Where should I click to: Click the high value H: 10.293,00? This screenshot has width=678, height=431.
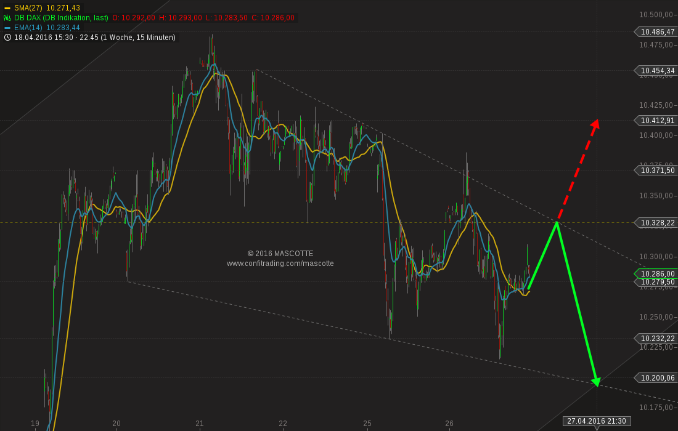coord(181,18)
